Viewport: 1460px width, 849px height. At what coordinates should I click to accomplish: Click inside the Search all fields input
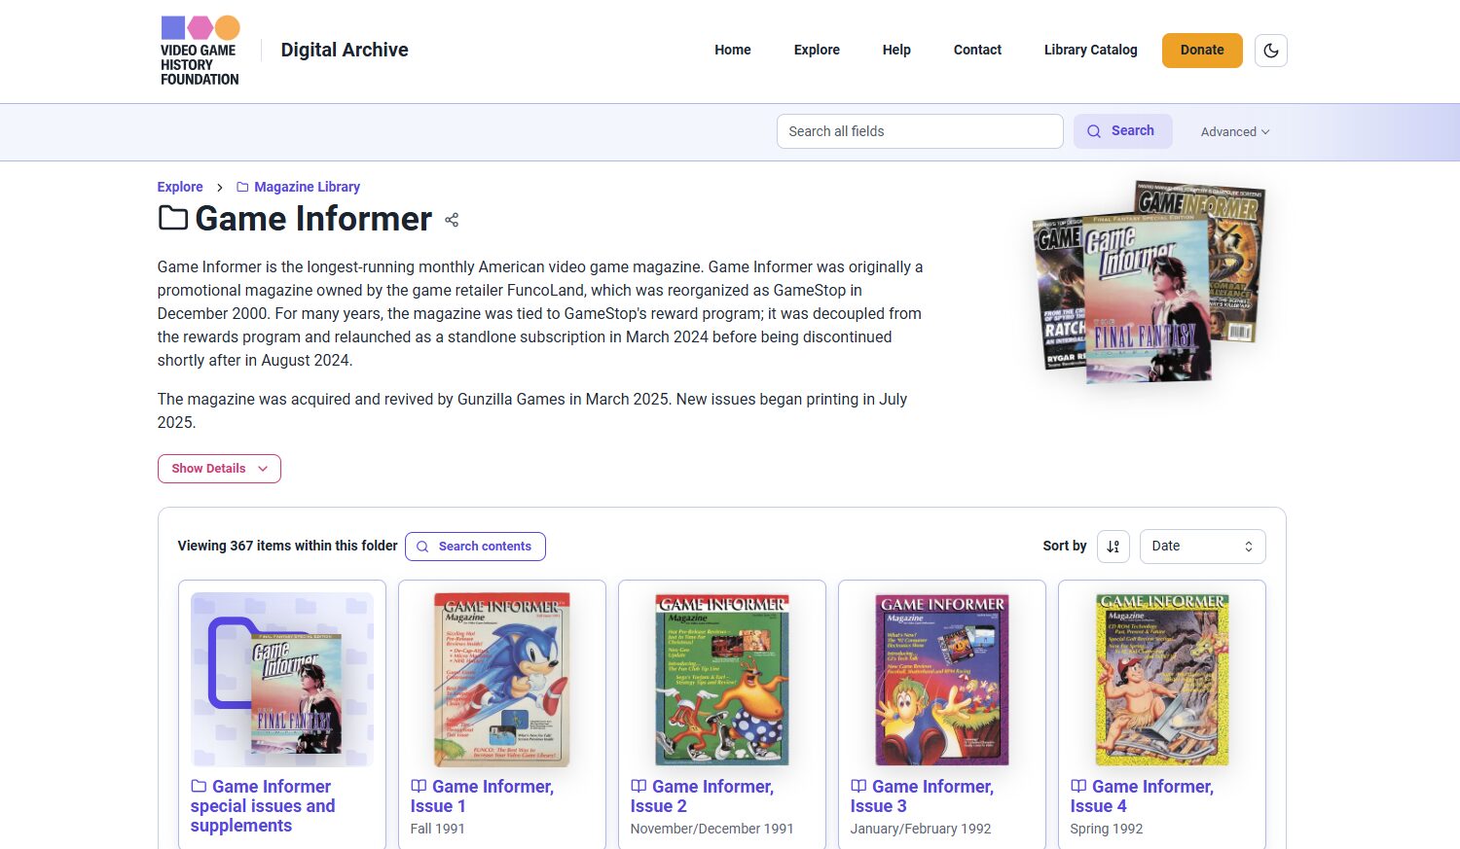coord(920,130)
